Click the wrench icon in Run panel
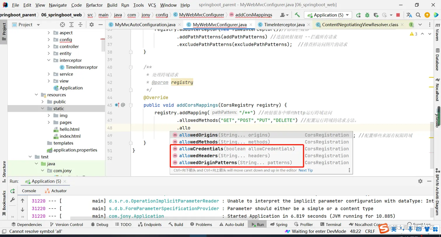The height and width of the screenshot is (237, 441). pos(13,200)
